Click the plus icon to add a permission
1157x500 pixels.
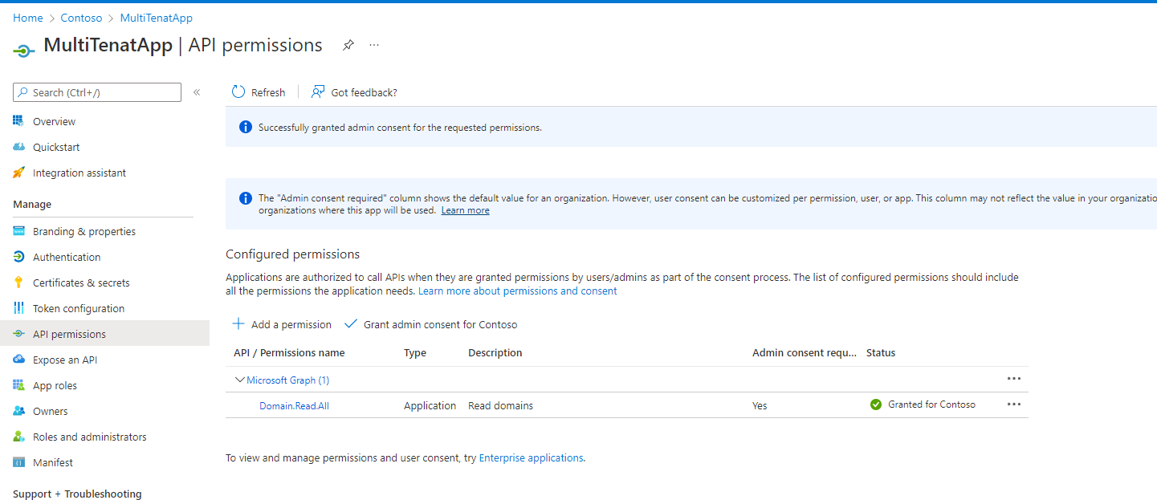[238, 324]
